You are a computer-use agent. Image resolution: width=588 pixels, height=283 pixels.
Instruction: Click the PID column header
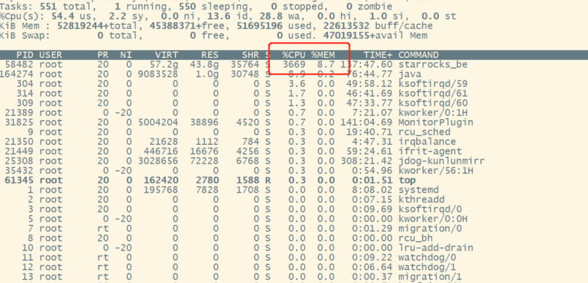pyautogui.click(x=25, y=55)
